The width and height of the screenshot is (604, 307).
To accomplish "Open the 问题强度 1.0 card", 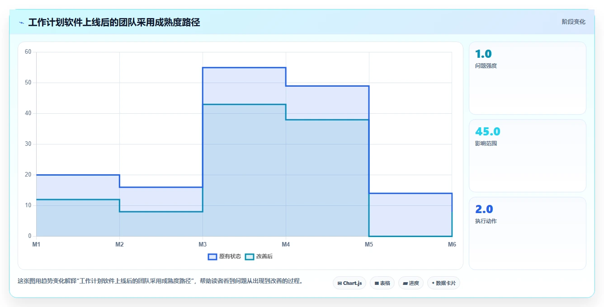I will pos(528,78).
